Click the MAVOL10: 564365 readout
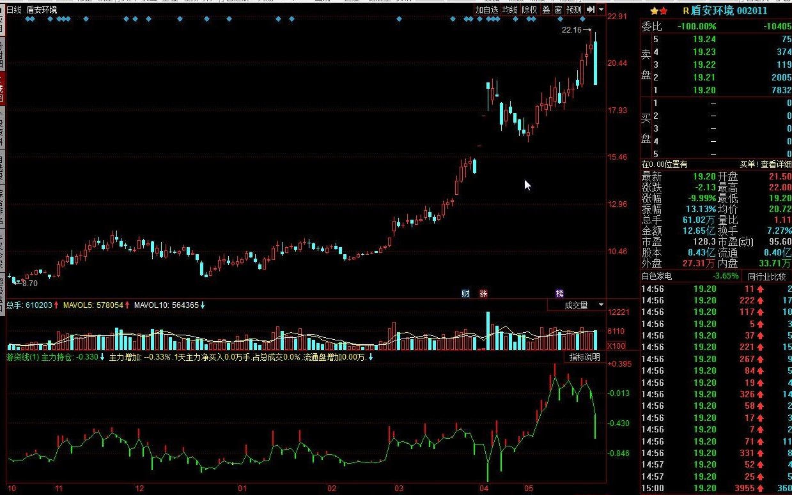Screen dimensions: 792x495 [165, 305]
